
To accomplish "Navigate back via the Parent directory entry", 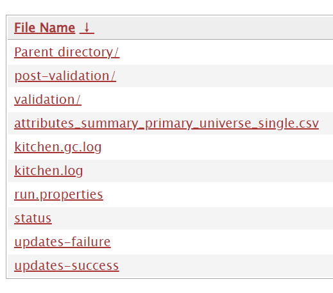I will (67, 53).
